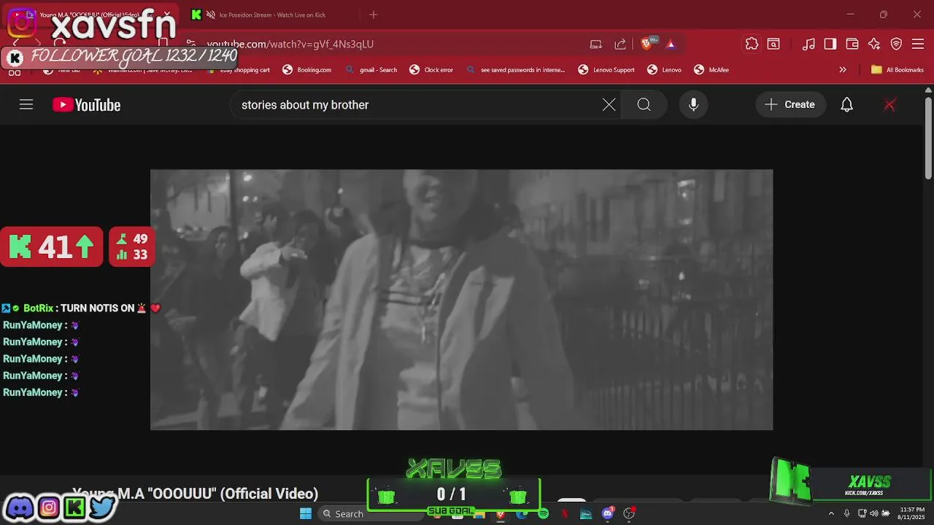The width and height of the screenshot is (934, 525).
Task: Open the 'gmail - Search' bookmark
Action: click(371, 70)
